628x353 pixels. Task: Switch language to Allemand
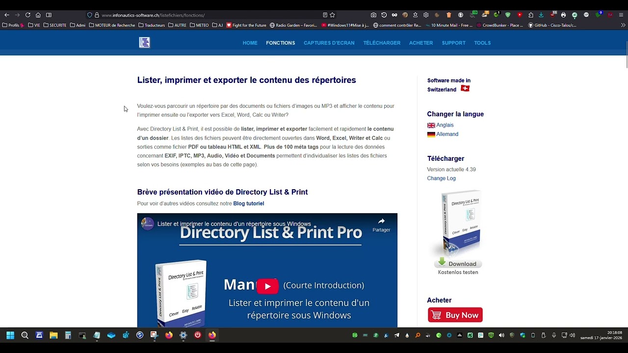coord(447,134)
